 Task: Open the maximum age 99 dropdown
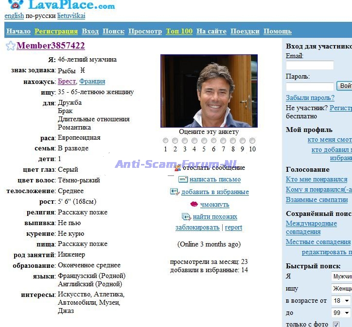[341, 313]
